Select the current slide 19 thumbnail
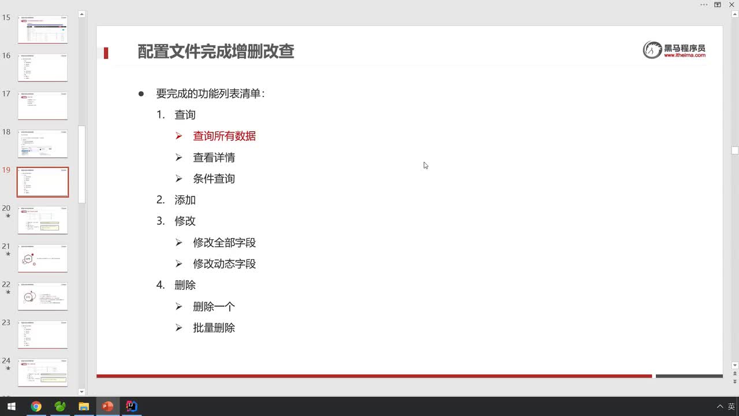This screenshot has width=739, height=416. pos(43,182)
